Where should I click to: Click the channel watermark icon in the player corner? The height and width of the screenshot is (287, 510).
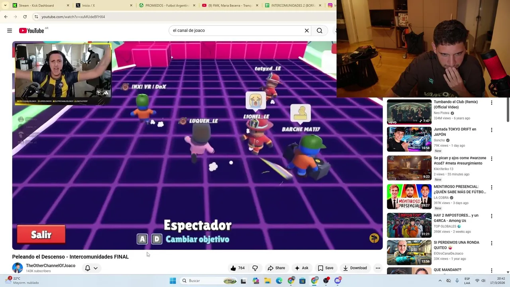coord(374,238)
